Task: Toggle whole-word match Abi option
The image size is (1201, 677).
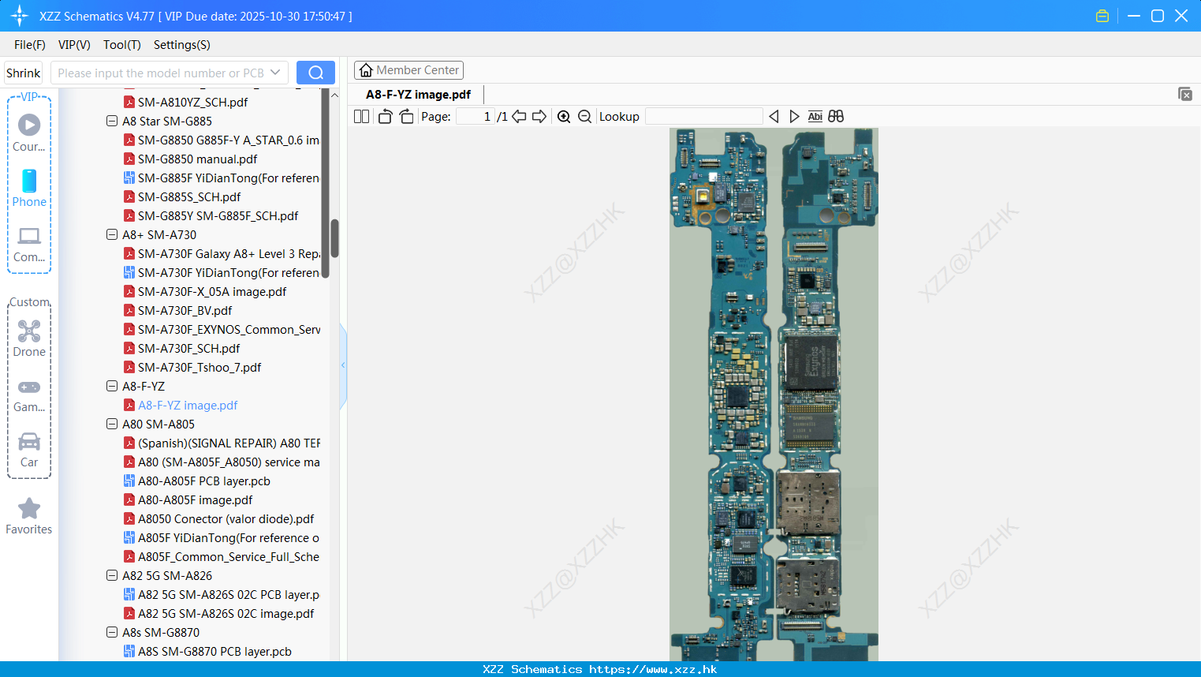Action: (815, 116)
